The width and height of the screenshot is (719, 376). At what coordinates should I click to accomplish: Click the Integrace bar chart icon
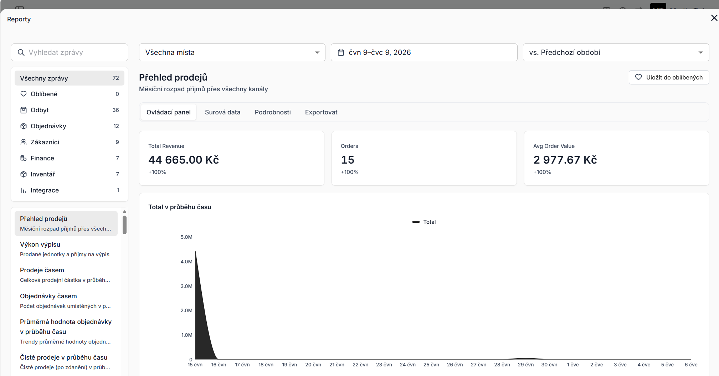24,190
